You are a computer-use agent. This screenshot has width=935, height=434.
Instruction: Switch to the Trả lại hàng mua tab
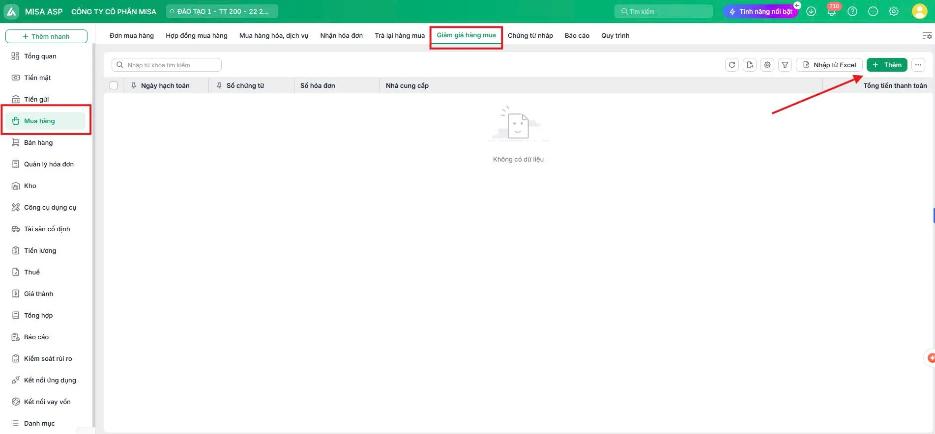coord(400,35)
